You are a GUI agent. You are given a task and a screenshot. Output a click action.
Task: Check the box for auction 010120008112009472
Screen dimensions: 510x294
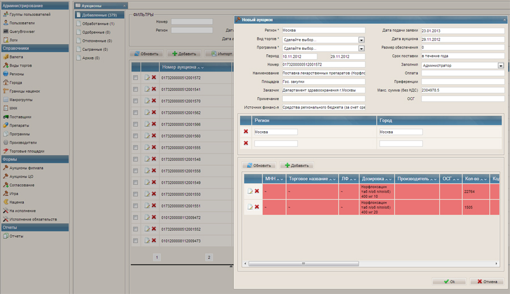click(135, 218)
